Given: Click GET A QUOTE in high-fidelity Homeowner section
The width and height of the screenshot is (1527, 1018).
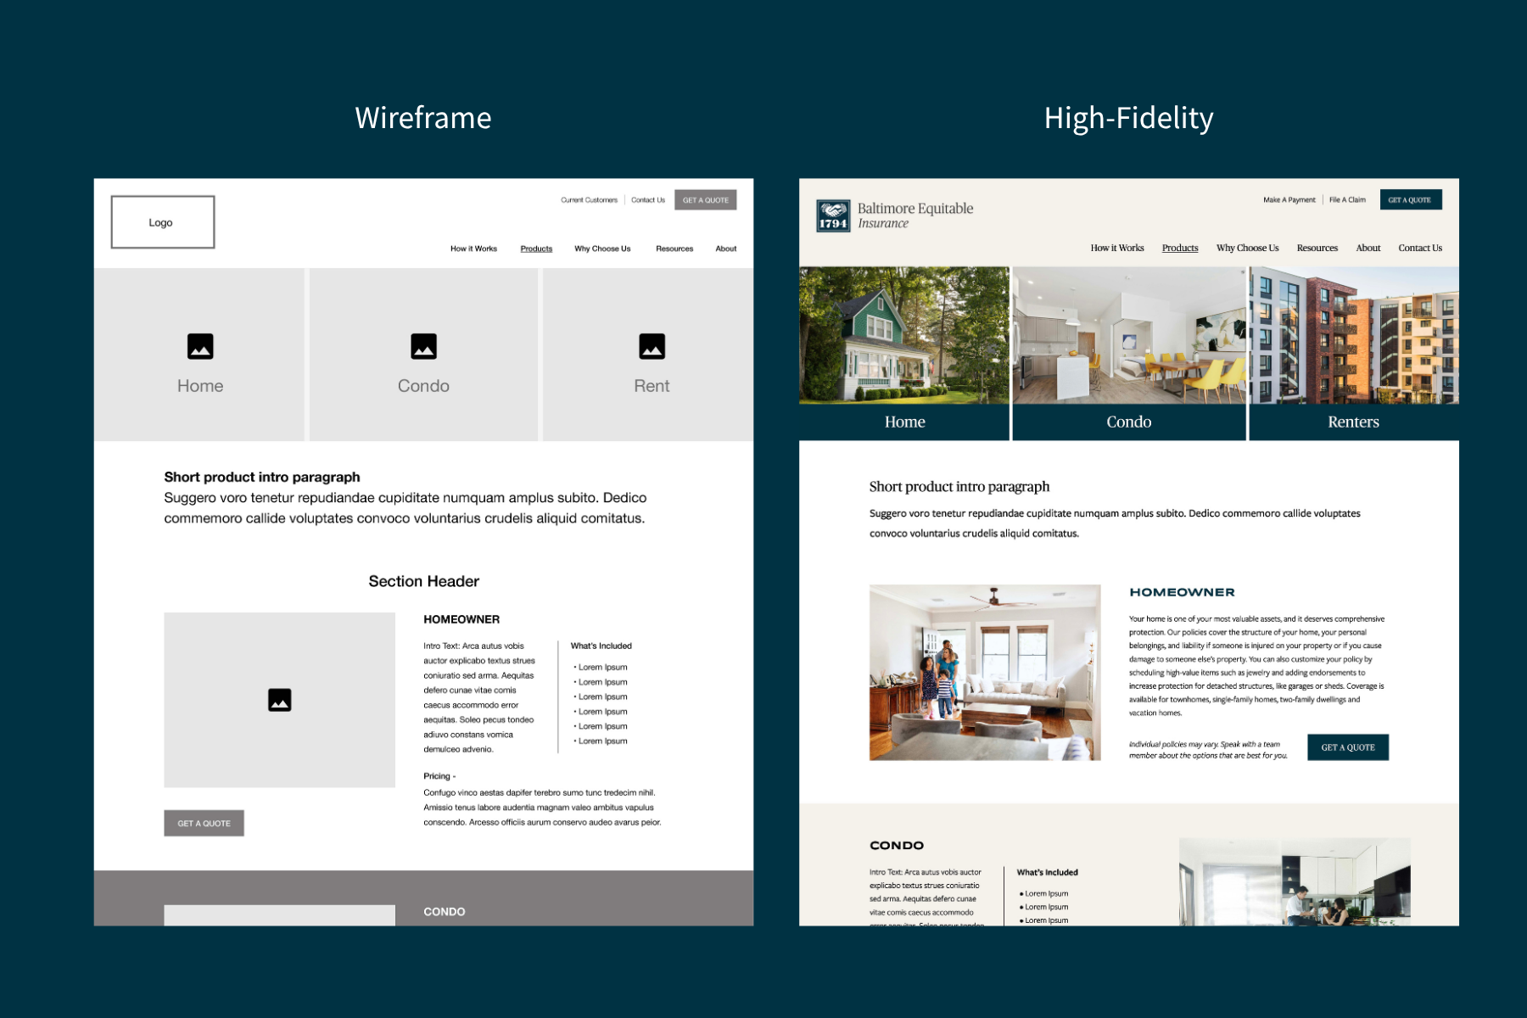Looking at the screenshot, I should 1348,747.
